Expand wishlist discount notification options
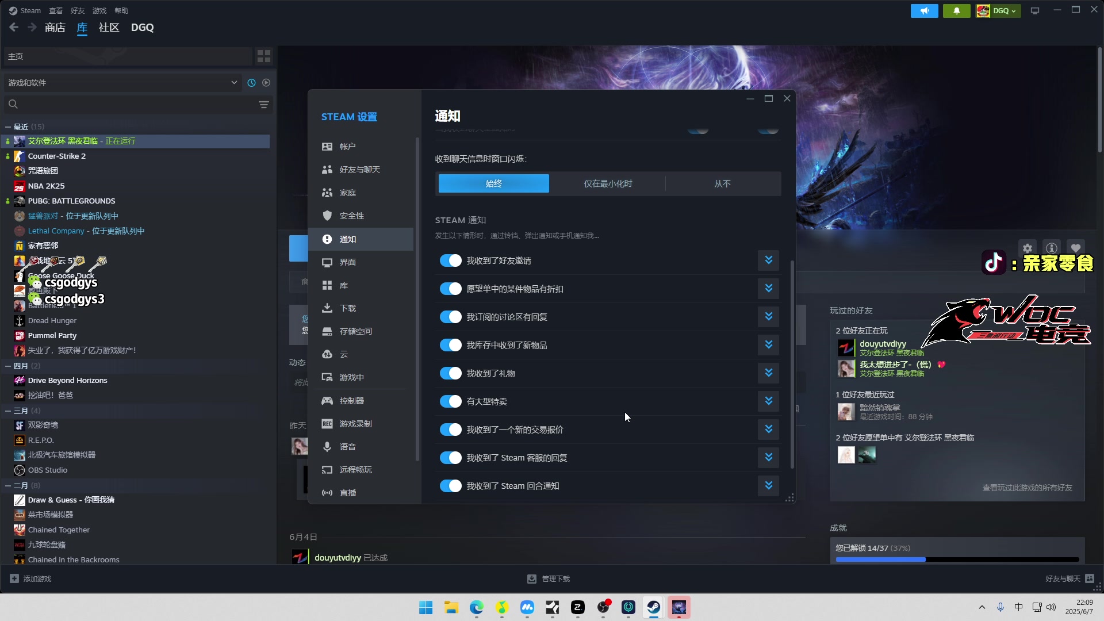Image resolution: width=1104 pixels, height=621 pixels. pos(768,289)
